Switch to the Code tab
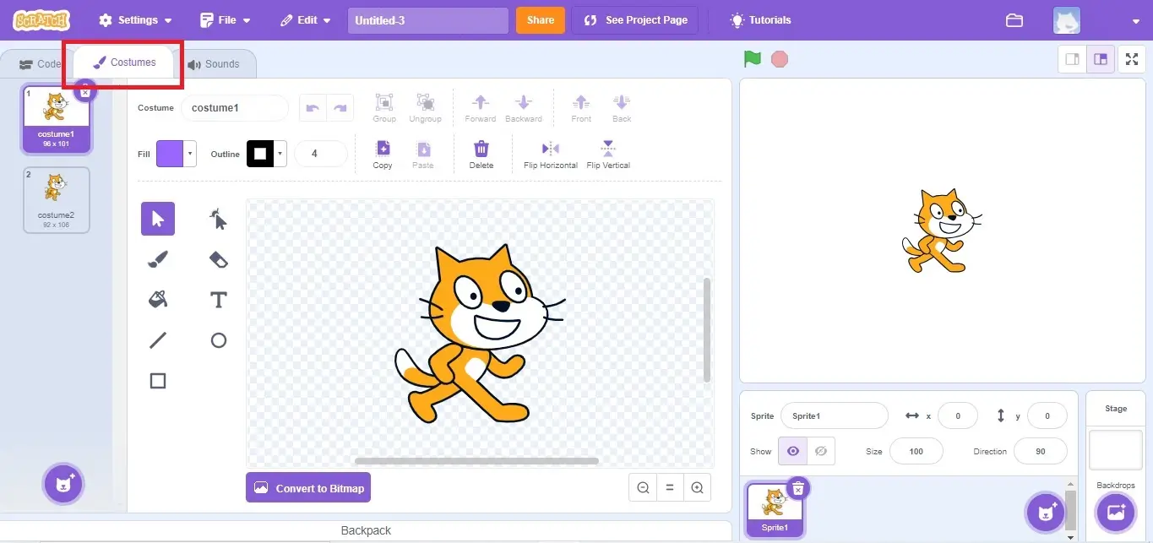The width and height of the screenshot is (1153, 543). pos(41,64)
